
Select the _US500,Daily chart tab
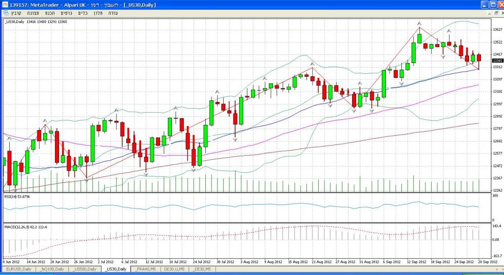coord(84,269)
